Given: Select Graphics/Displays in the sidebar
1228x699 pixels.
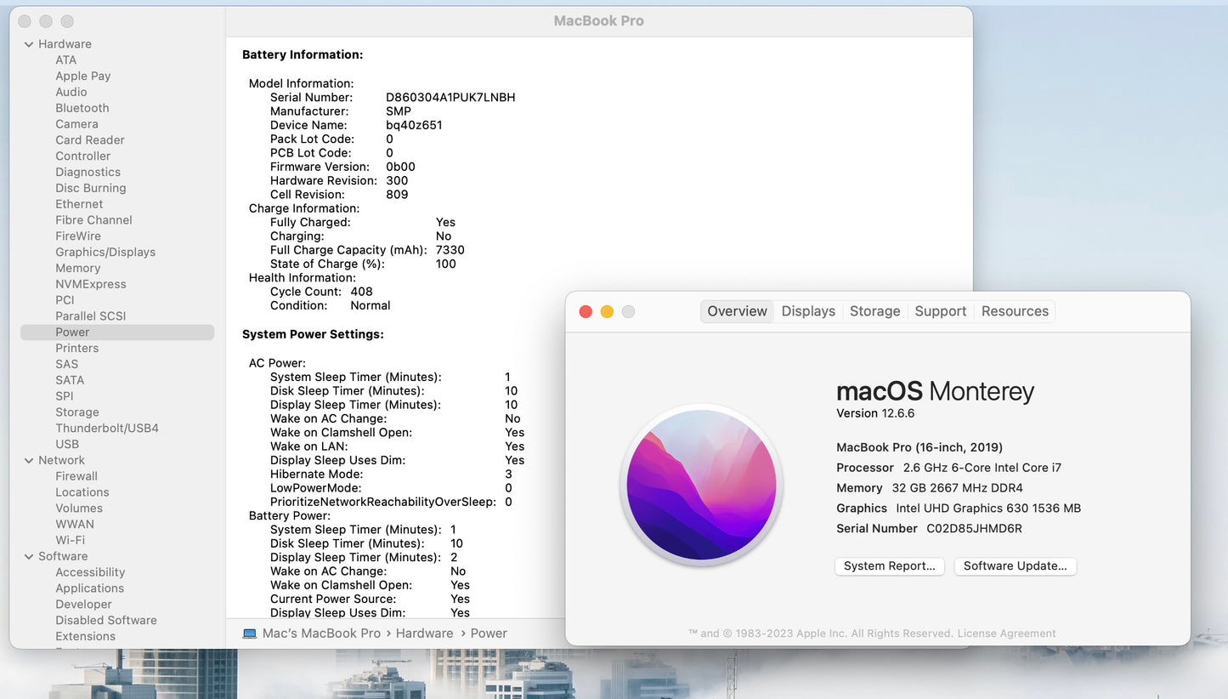Looking at the screenshot, I should [105, 252].
